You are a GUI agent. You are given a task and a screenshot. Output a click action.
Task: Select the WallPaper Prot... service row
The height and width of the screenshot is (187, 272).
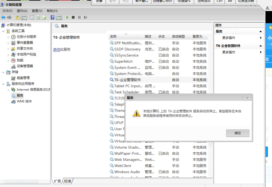158,153
